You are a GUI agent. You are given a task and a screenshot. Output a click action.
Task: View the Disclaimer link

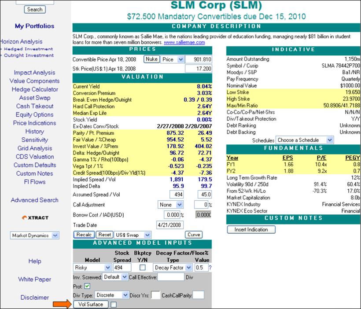[35, 298]
